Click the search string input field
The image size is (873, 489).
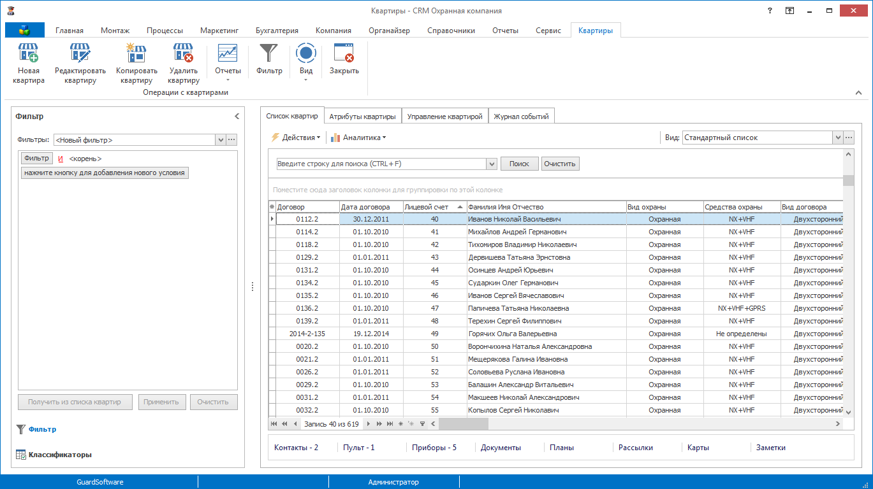381,164
